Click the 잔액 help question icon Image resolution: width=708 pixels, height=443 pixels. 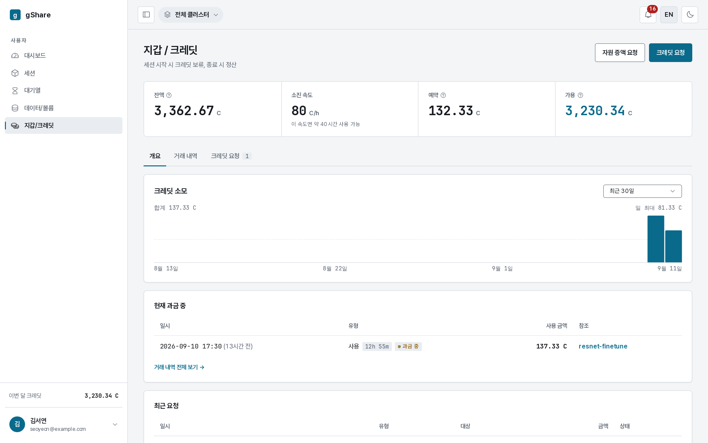(x=169, y=95)
